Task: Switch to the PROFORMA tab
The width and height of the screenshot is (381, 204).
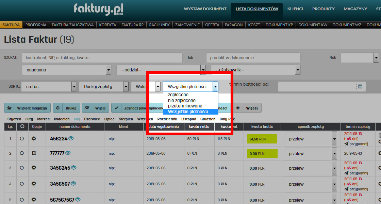Action: 36,25
